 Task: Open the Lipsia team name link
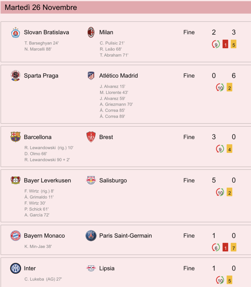[x=107, y=268]
